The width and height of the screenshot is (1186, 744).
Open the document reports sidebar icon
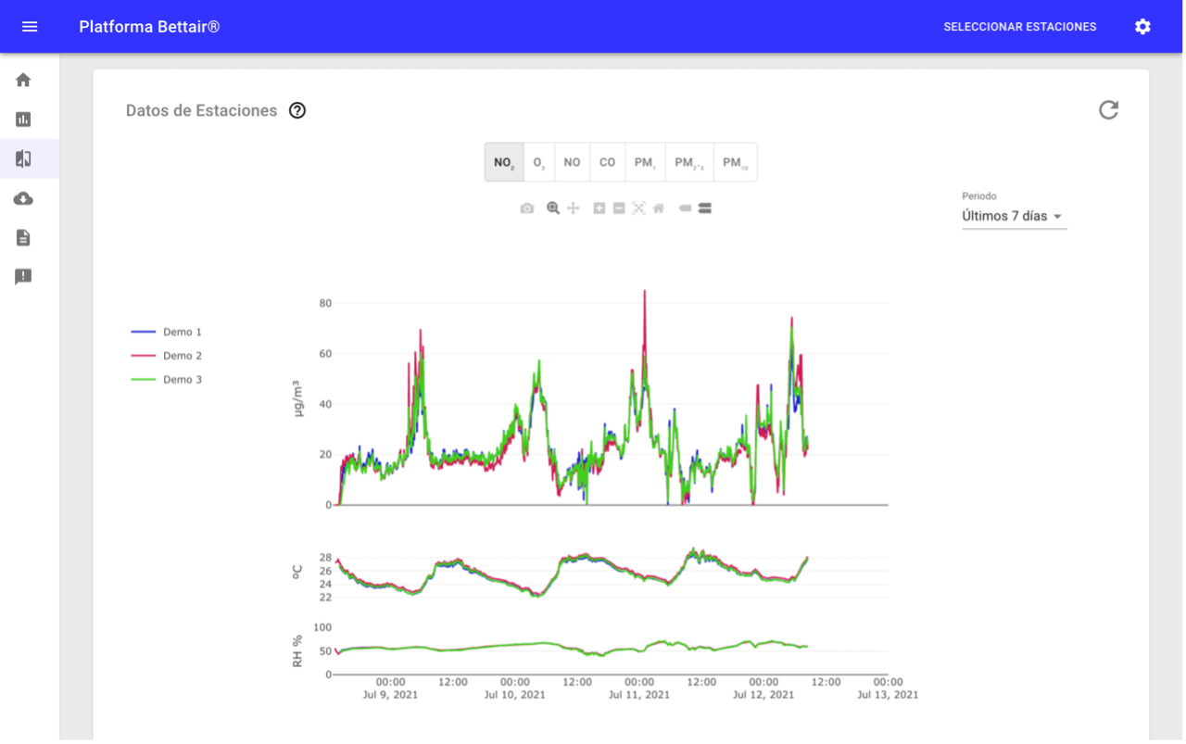23,238
